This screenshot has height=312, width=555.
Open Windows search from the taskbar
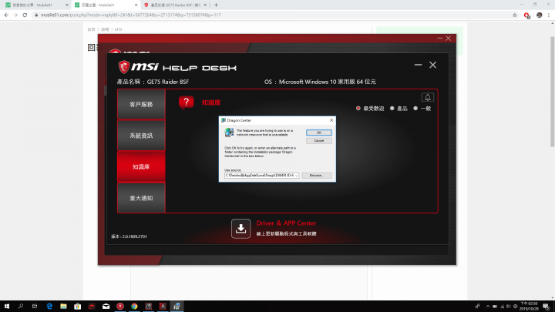(x=21, y=307)
